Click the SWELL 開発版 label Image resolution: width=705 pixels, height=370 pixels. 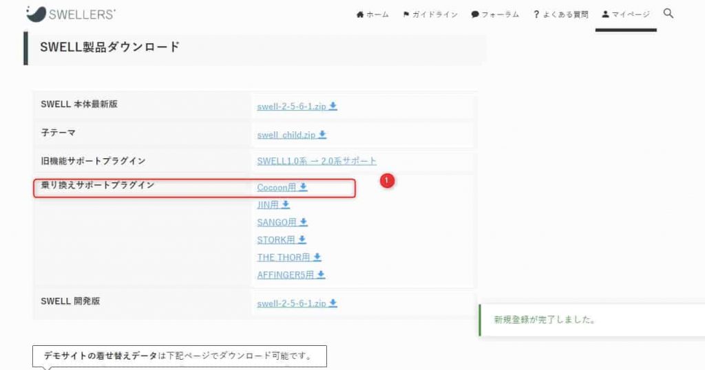[70, 301]
